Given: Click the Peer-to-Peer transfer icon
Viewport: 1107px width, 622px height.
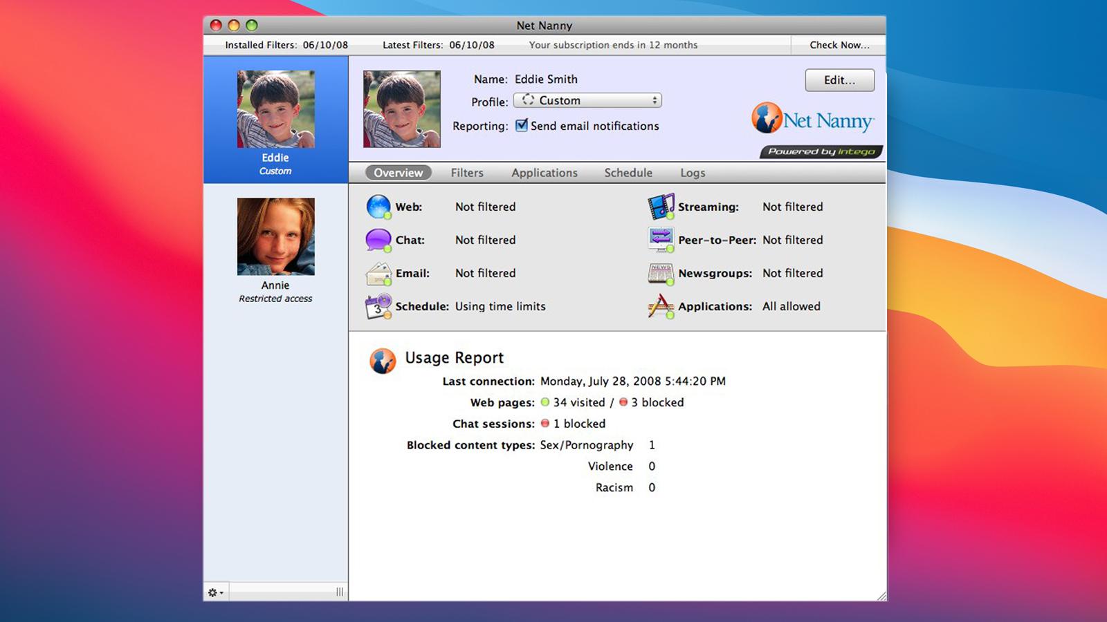Looking at the screenshot, I should click(x=661, y=240).
